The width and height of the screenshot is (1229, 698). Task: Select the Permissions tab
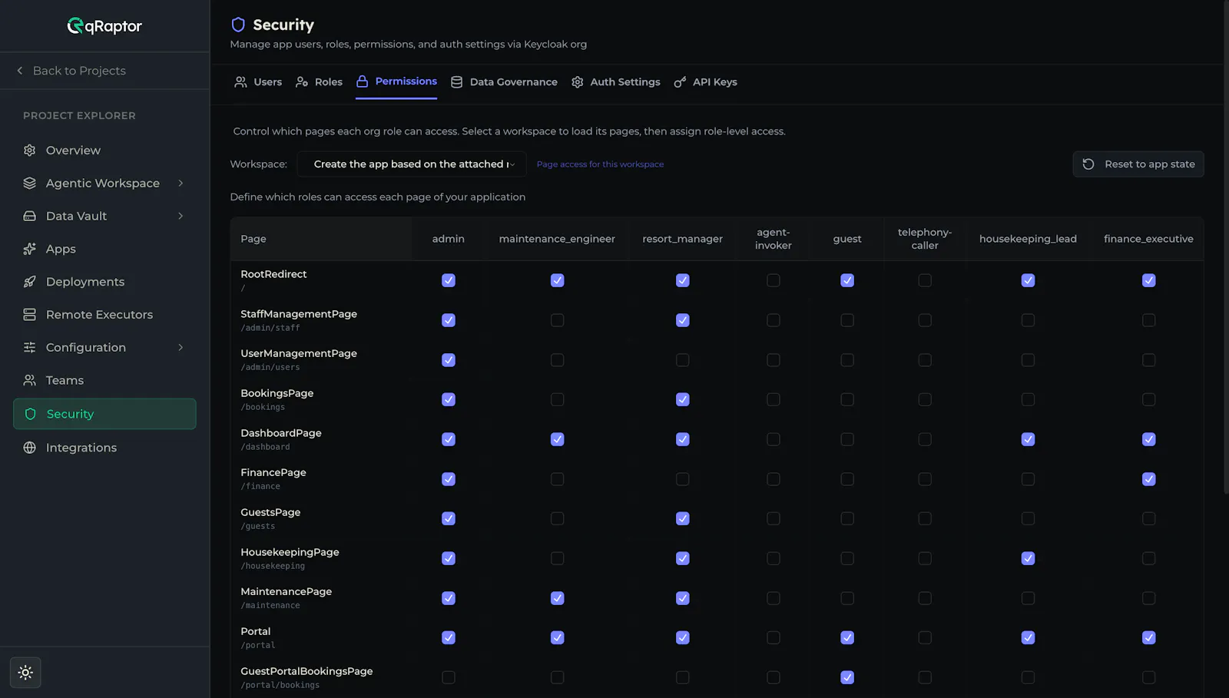coord(396,81)
